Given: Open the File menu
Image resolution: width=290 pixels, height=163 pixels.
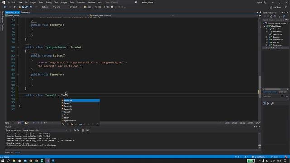Looking at the screenshot, I should point(8,2).
